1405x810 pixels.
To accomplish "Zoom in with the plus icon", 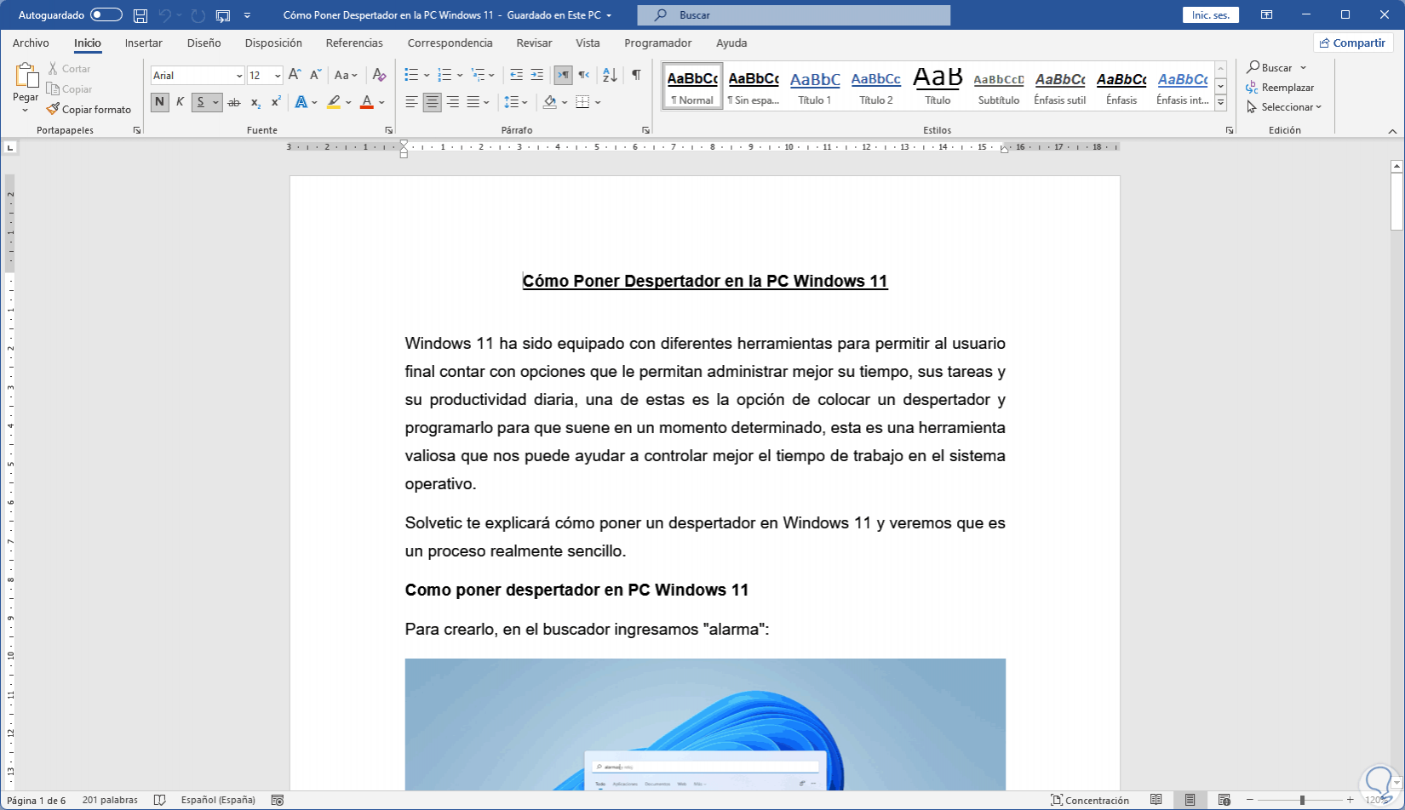I will (1350, 800).
